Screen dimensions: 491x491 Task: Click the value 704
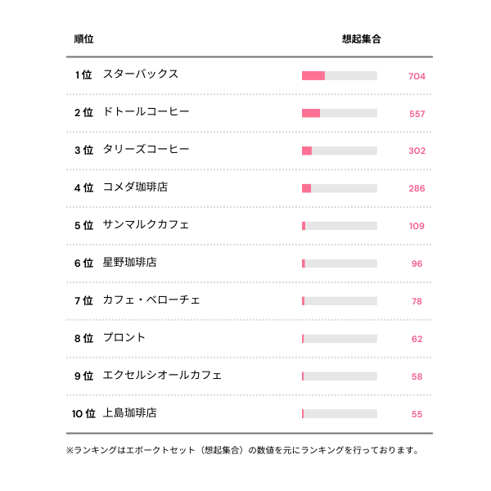click(x=417, y=76)
